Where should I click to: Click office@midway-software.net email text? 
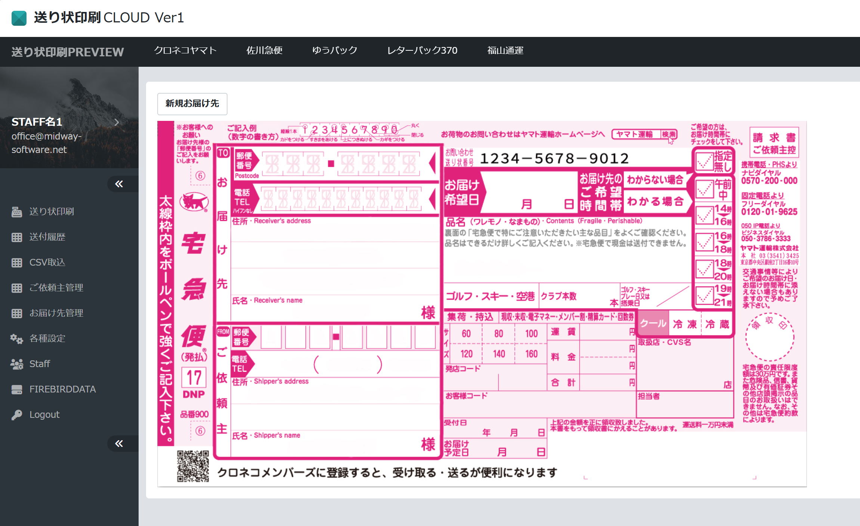[47, 143]
